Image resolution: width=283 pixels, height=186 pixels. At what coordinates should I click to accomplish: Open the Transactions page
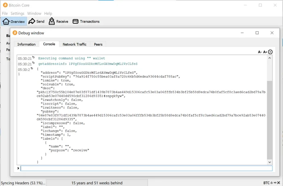(x=86, y=21)
